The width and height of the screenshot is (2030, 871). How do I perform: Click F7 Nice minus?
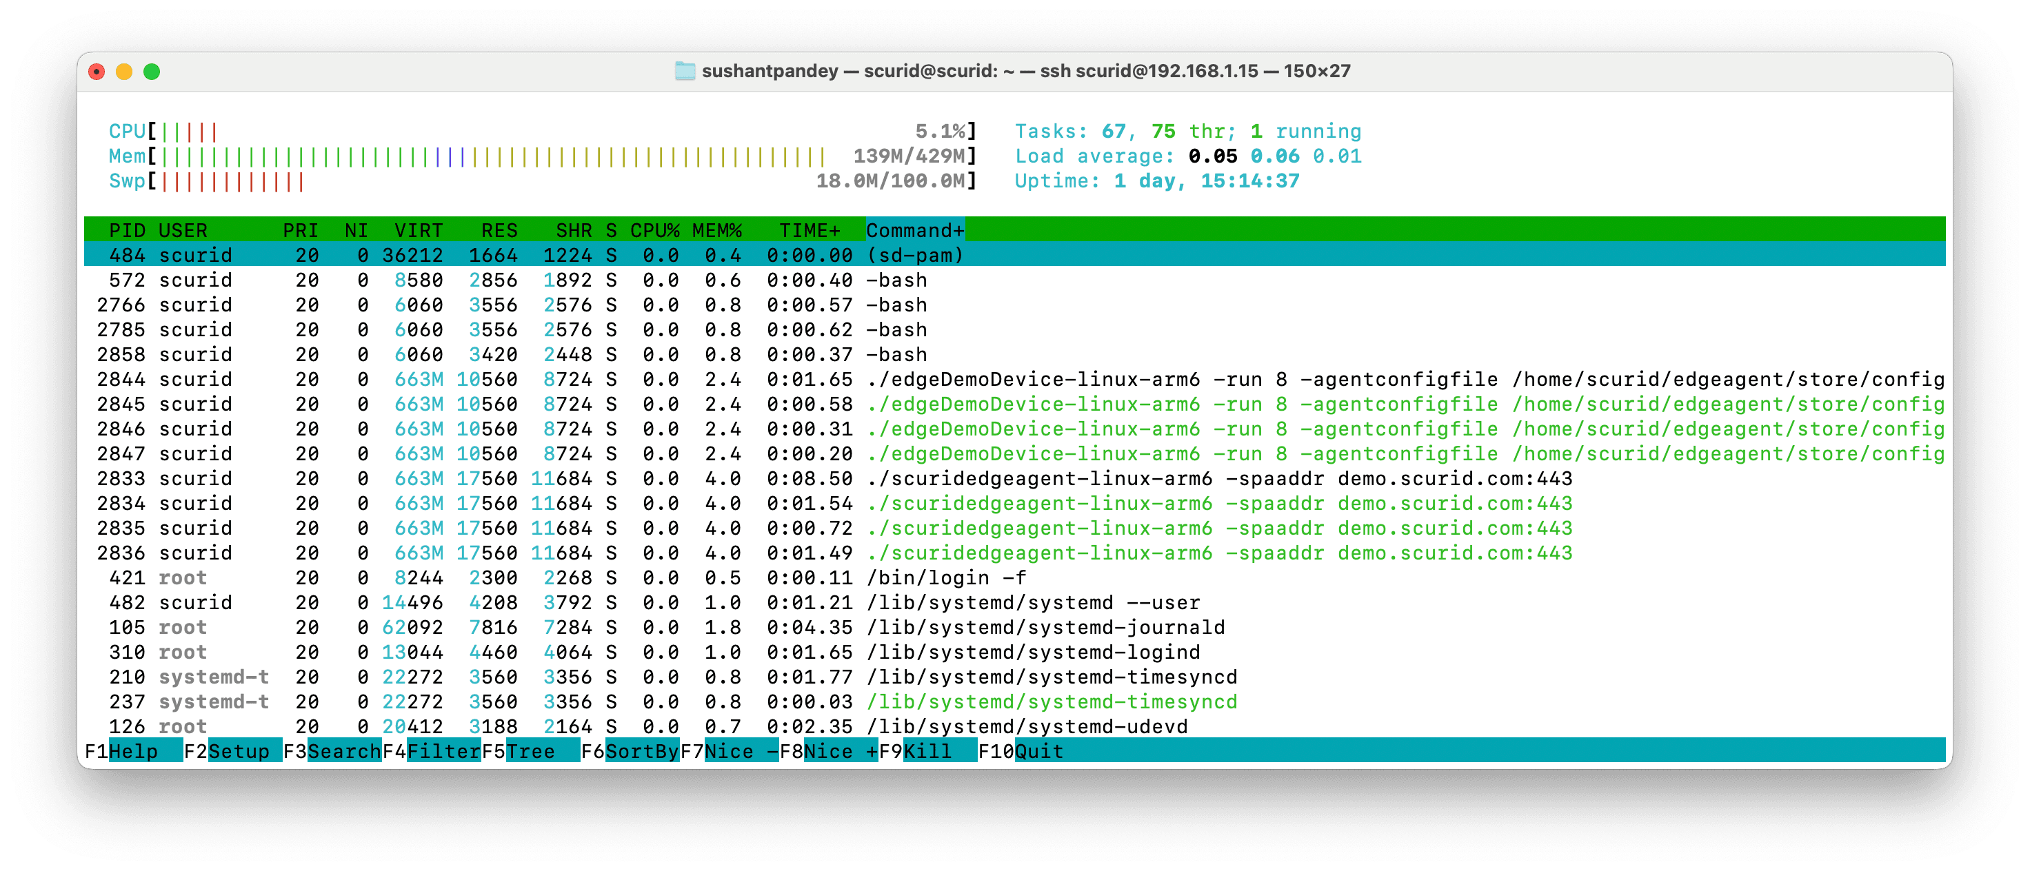point(740,751)
